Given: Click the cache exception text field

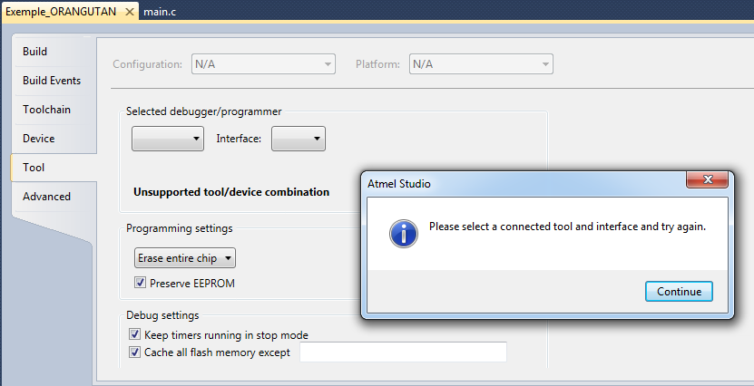Looking at the screenshot, I should (403, 352).
